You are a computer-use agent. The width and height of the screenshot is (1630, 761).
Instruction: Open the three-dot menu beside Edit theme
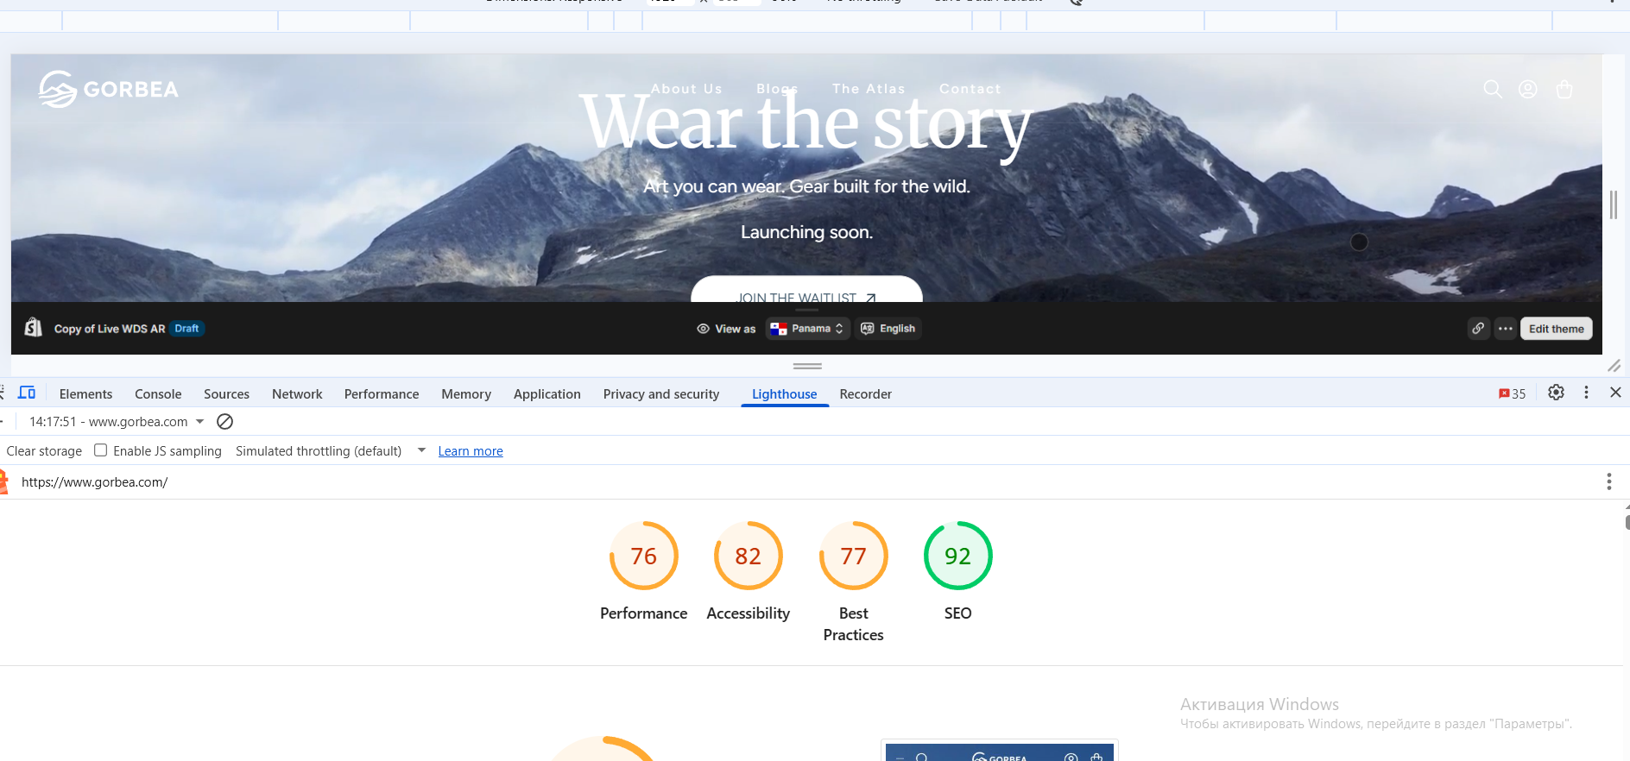click(1506, 329)
